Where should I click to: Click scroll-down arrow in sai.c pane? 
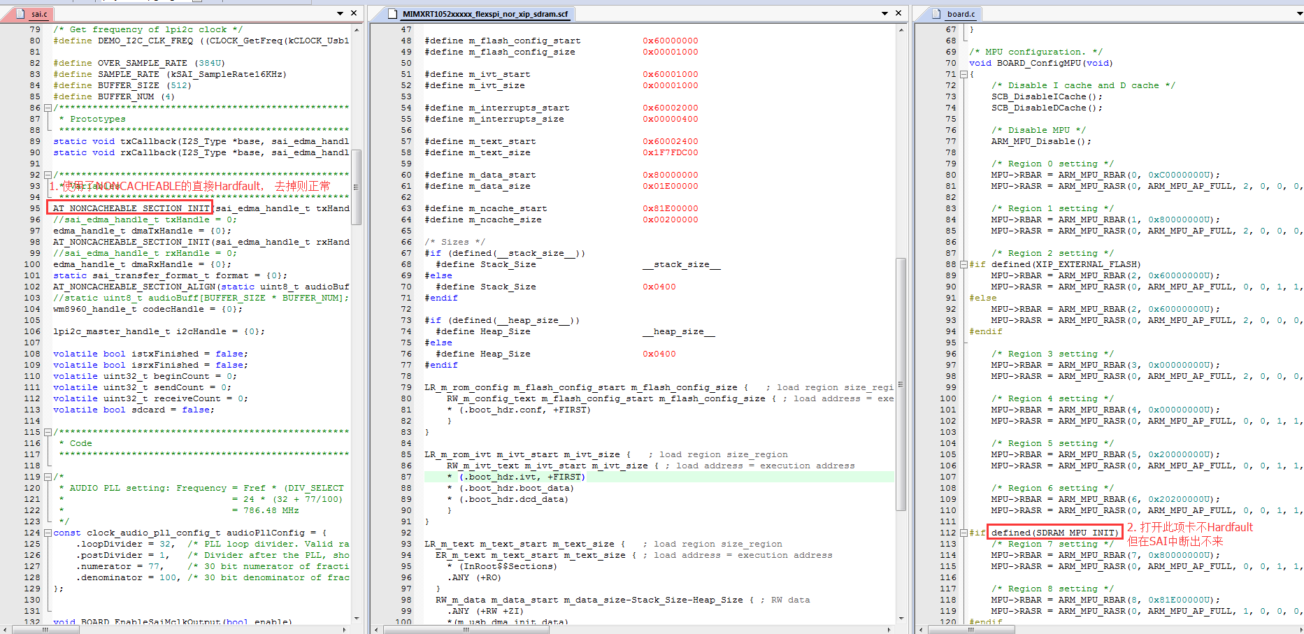[357, 619]
